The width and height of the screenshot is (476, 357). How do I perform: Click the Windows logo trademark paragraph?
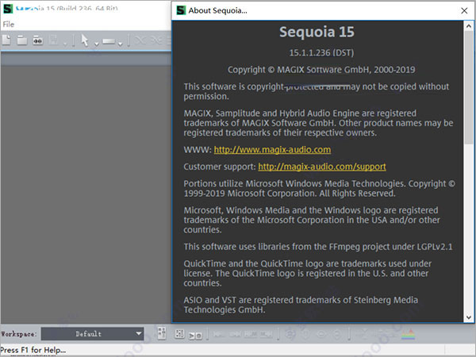coord(312,220)
